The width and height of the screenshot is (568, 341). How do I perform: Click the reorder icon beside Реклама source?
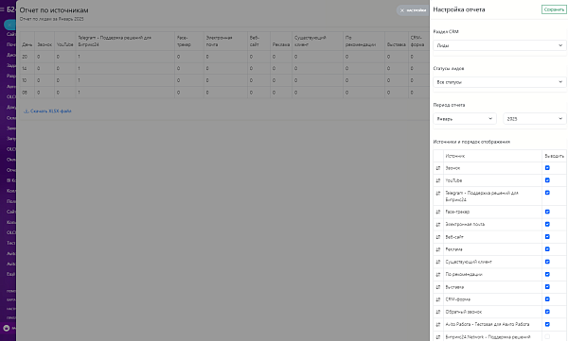[438, 249]
